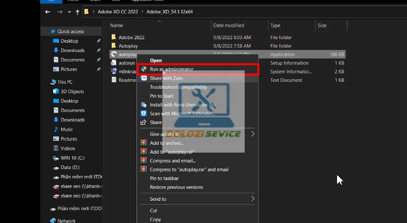Viewport: 407px width, 223px height.
Task: Choose Add to "autoplay.rar"
Action: coord(172,152)
